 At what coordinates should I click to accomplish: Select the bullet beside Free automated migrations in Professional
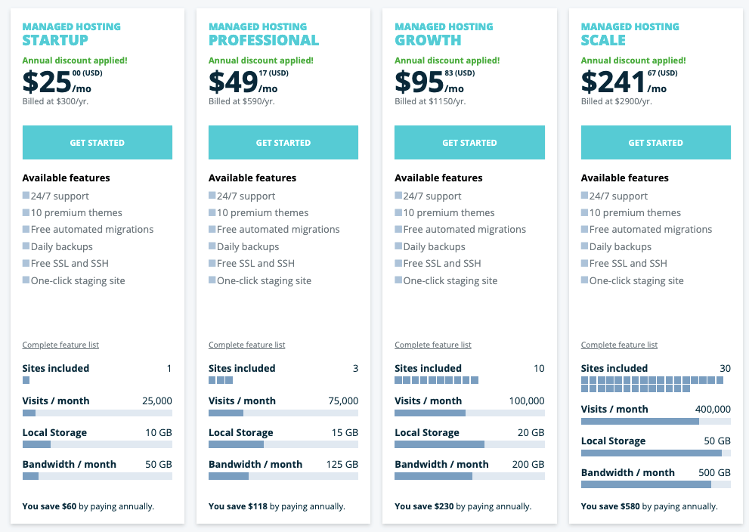212,229
